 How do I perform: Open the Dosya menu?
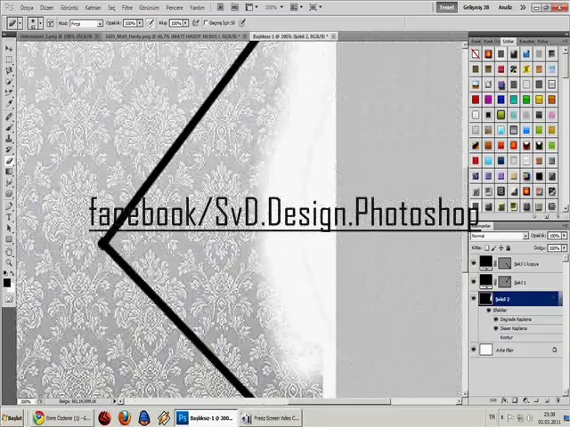[x=27, y=7]
